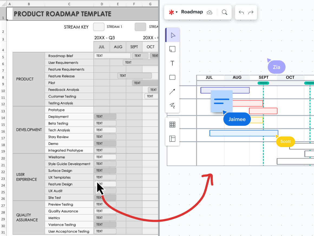Open the templates layout panel
The image size is (314, 236).
(172, 139)
